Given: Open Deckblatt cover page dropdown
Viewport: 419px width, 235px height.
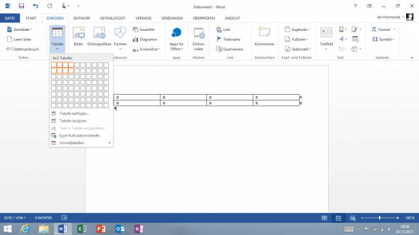Looking at the screenshot, I should pos(19,30).
